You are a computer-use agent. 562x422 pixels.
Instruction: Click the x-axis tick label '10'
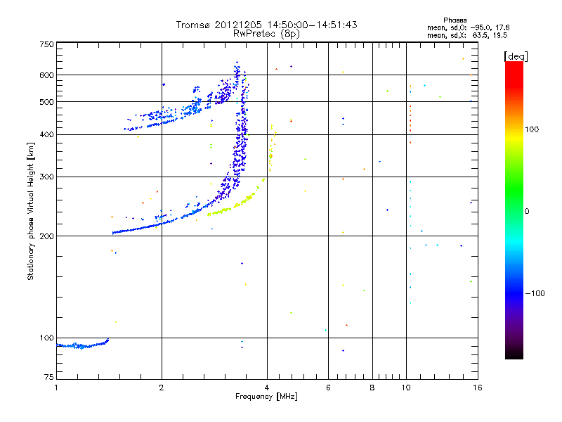tap(406, 388)
